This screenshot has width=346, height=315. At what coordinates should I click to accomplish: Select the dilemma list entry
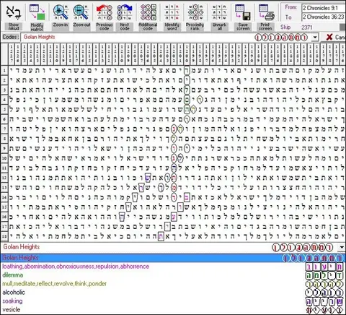(12, 275)
